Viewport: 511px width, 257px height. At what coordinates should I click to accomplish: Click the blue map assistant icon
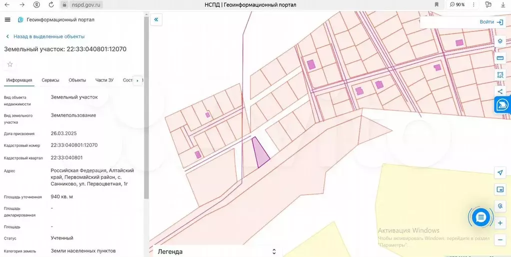click(502, 105)
